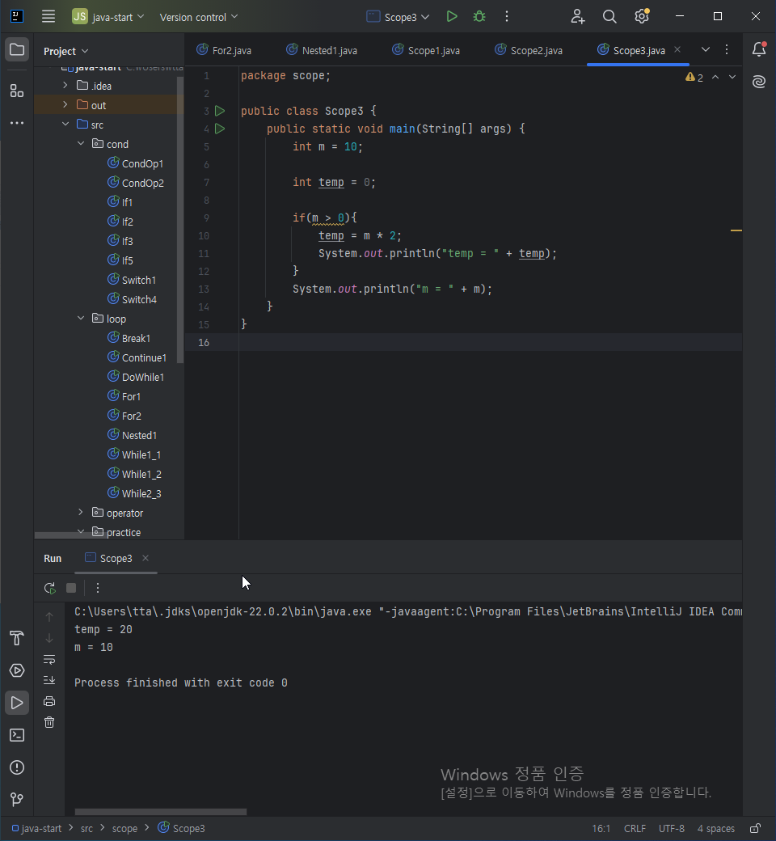
Task: Open the Build hammer tool window
Action: [17, 638]
